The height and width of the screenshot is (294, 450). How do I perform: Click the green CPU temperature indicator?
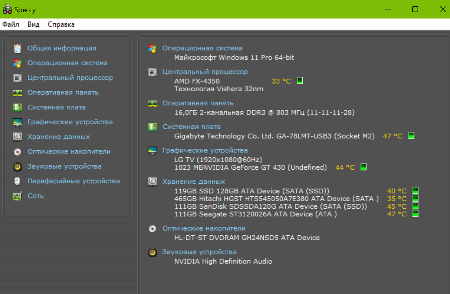tap(300, 81)
